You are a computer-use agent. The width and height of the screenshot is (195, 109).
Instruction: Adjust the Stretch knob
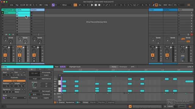click(x=34, y=85)
